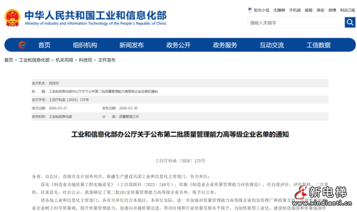This screenshot has width=357, height=212.
Task: Click the paragraph beginning 各省、自治区
Action: pos(120,176)
